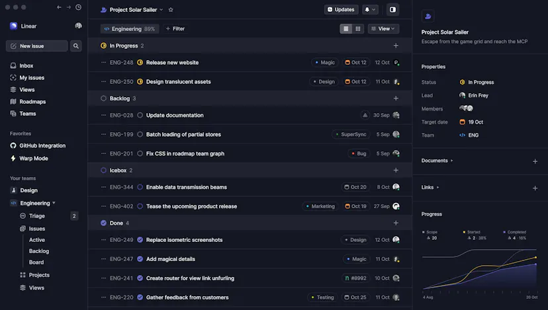The height and width of the screenshot is (310, 548).
Task: Add issue to Icebox group
Action: pos(396,171)
